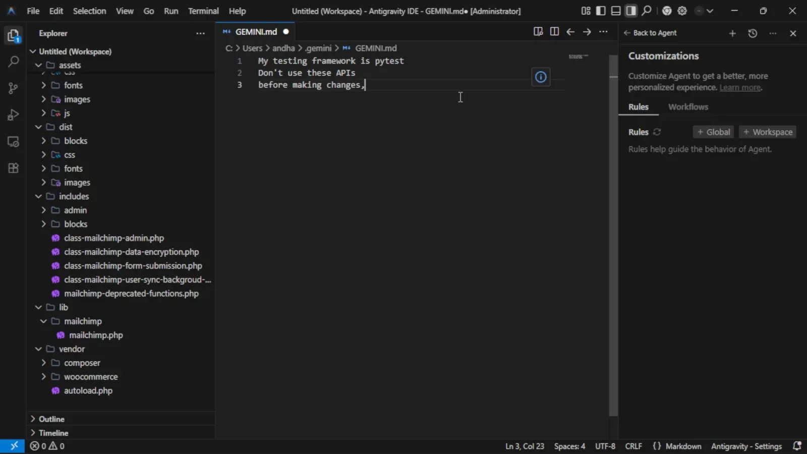This screenshot has width=807, height=454.
Task: Open mailchimp-deprecated-functions.php file
Action: (x=131, y=294)
